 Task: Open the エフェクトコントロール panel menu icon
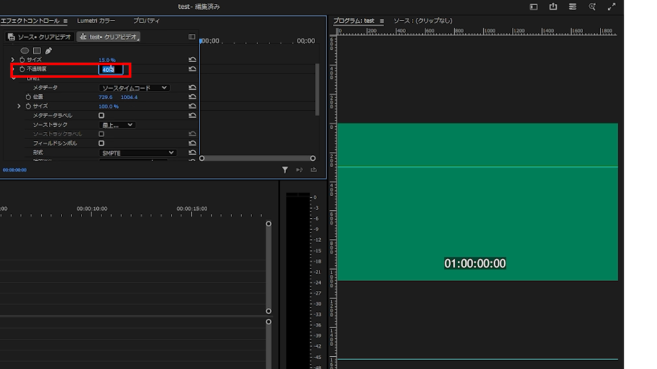(65, 21)
